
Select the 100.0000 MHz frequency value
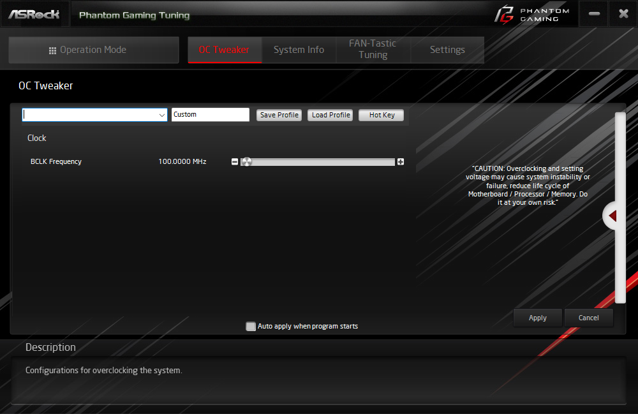182,161
